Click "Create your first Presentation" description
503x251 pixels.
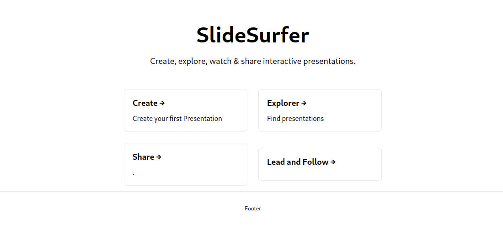tap(177, 119)
